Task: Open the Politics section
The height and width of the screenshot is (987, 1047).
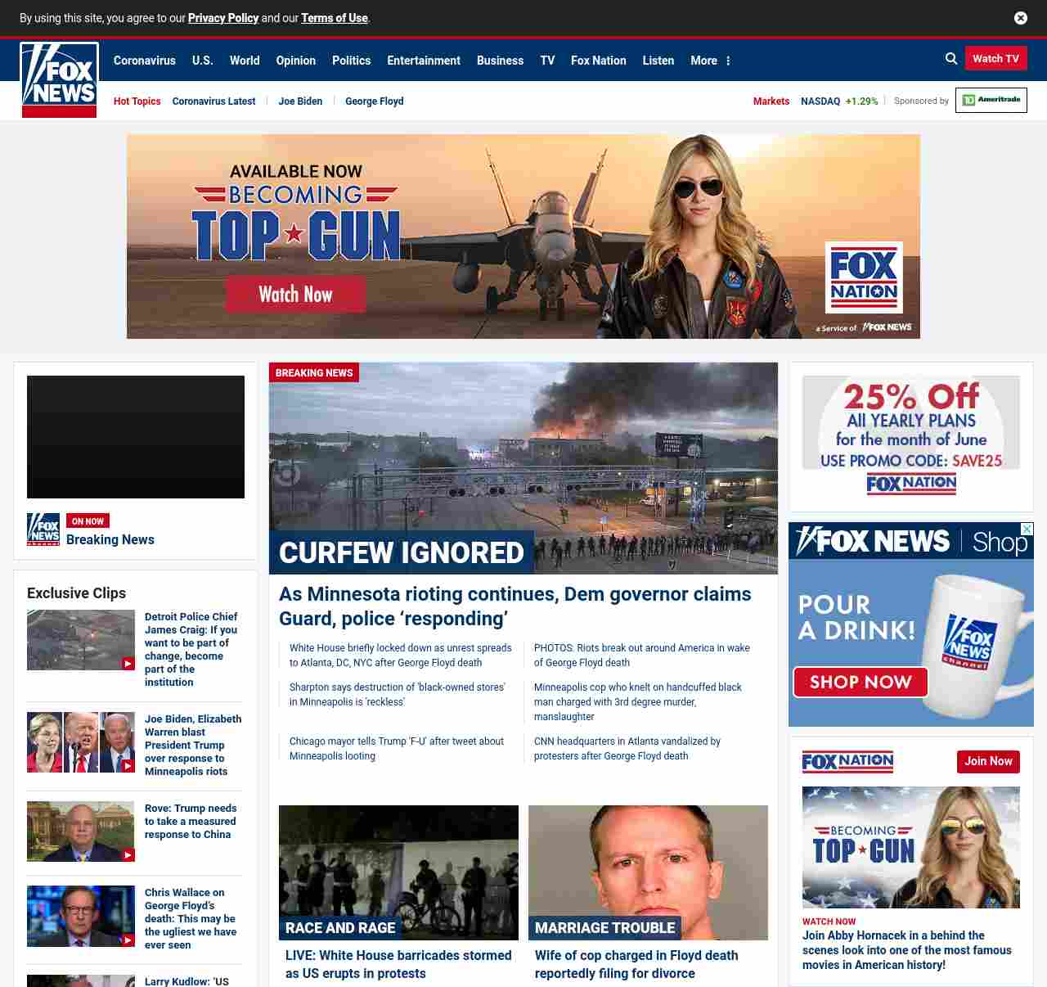Action: 351,61
